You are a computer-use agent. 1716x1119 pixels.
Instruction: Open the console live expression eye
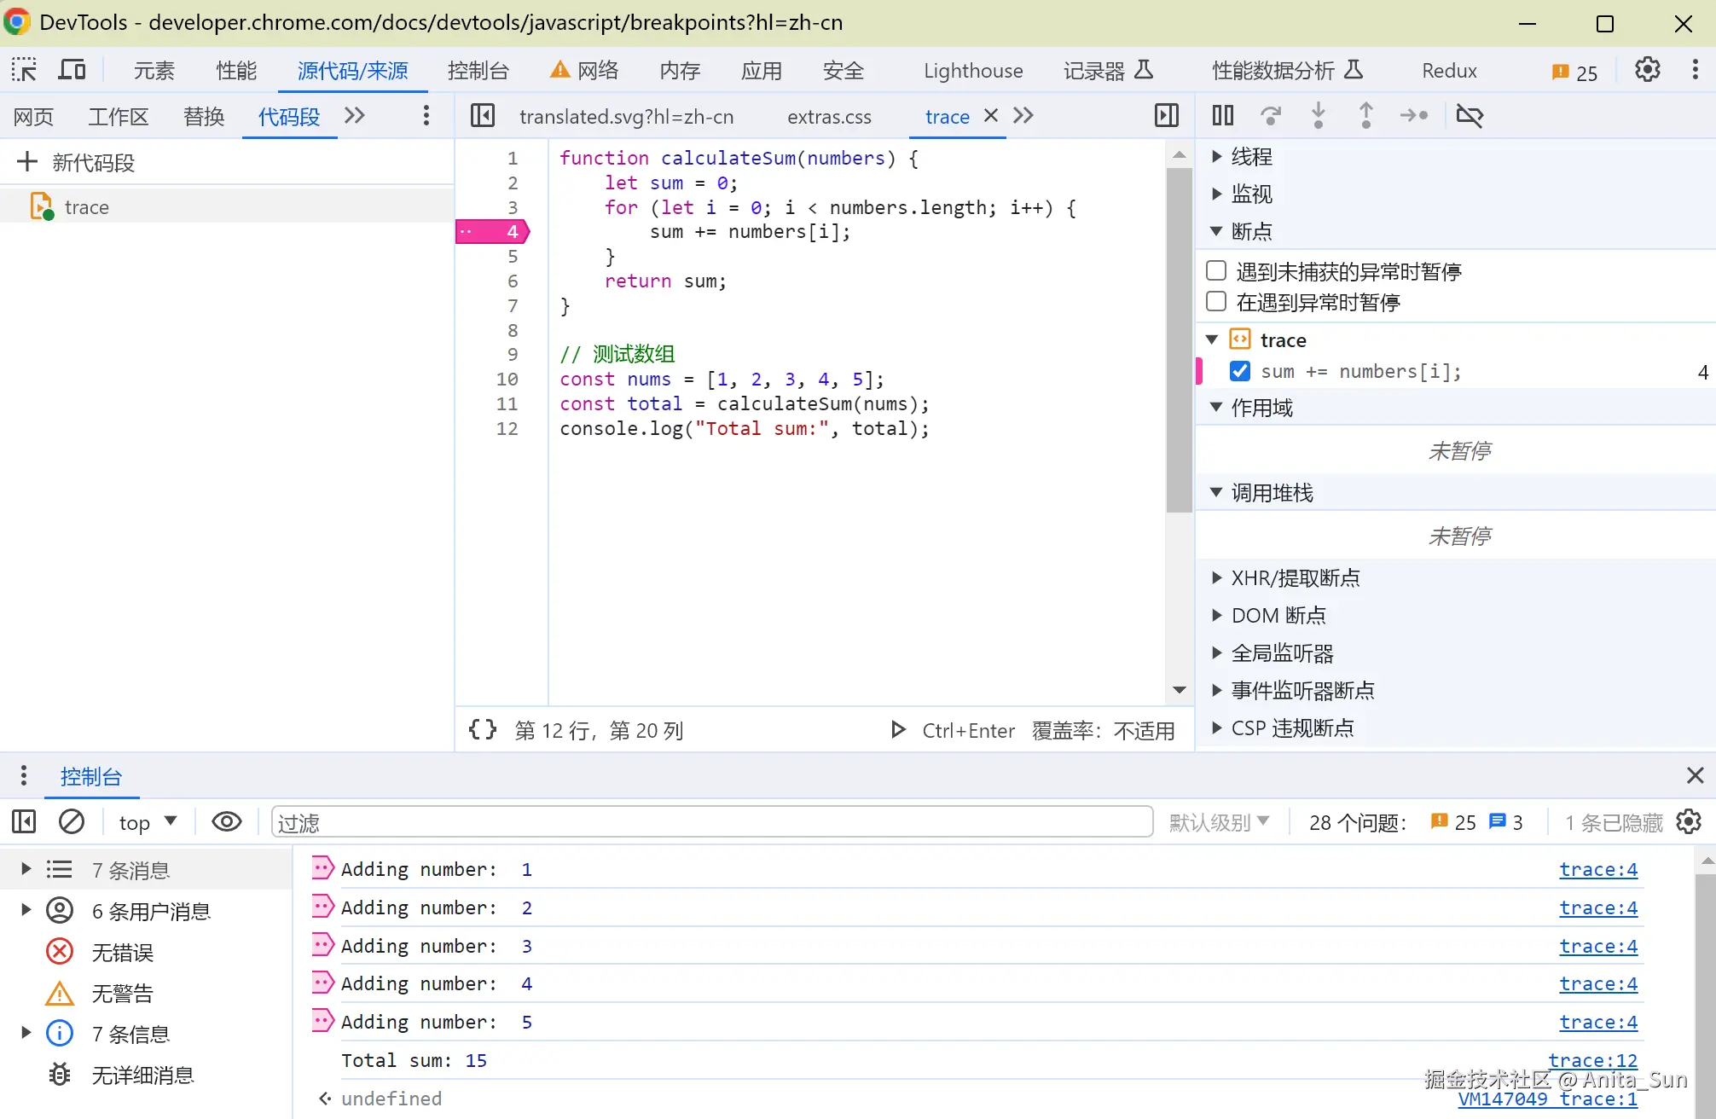[227, 822]
